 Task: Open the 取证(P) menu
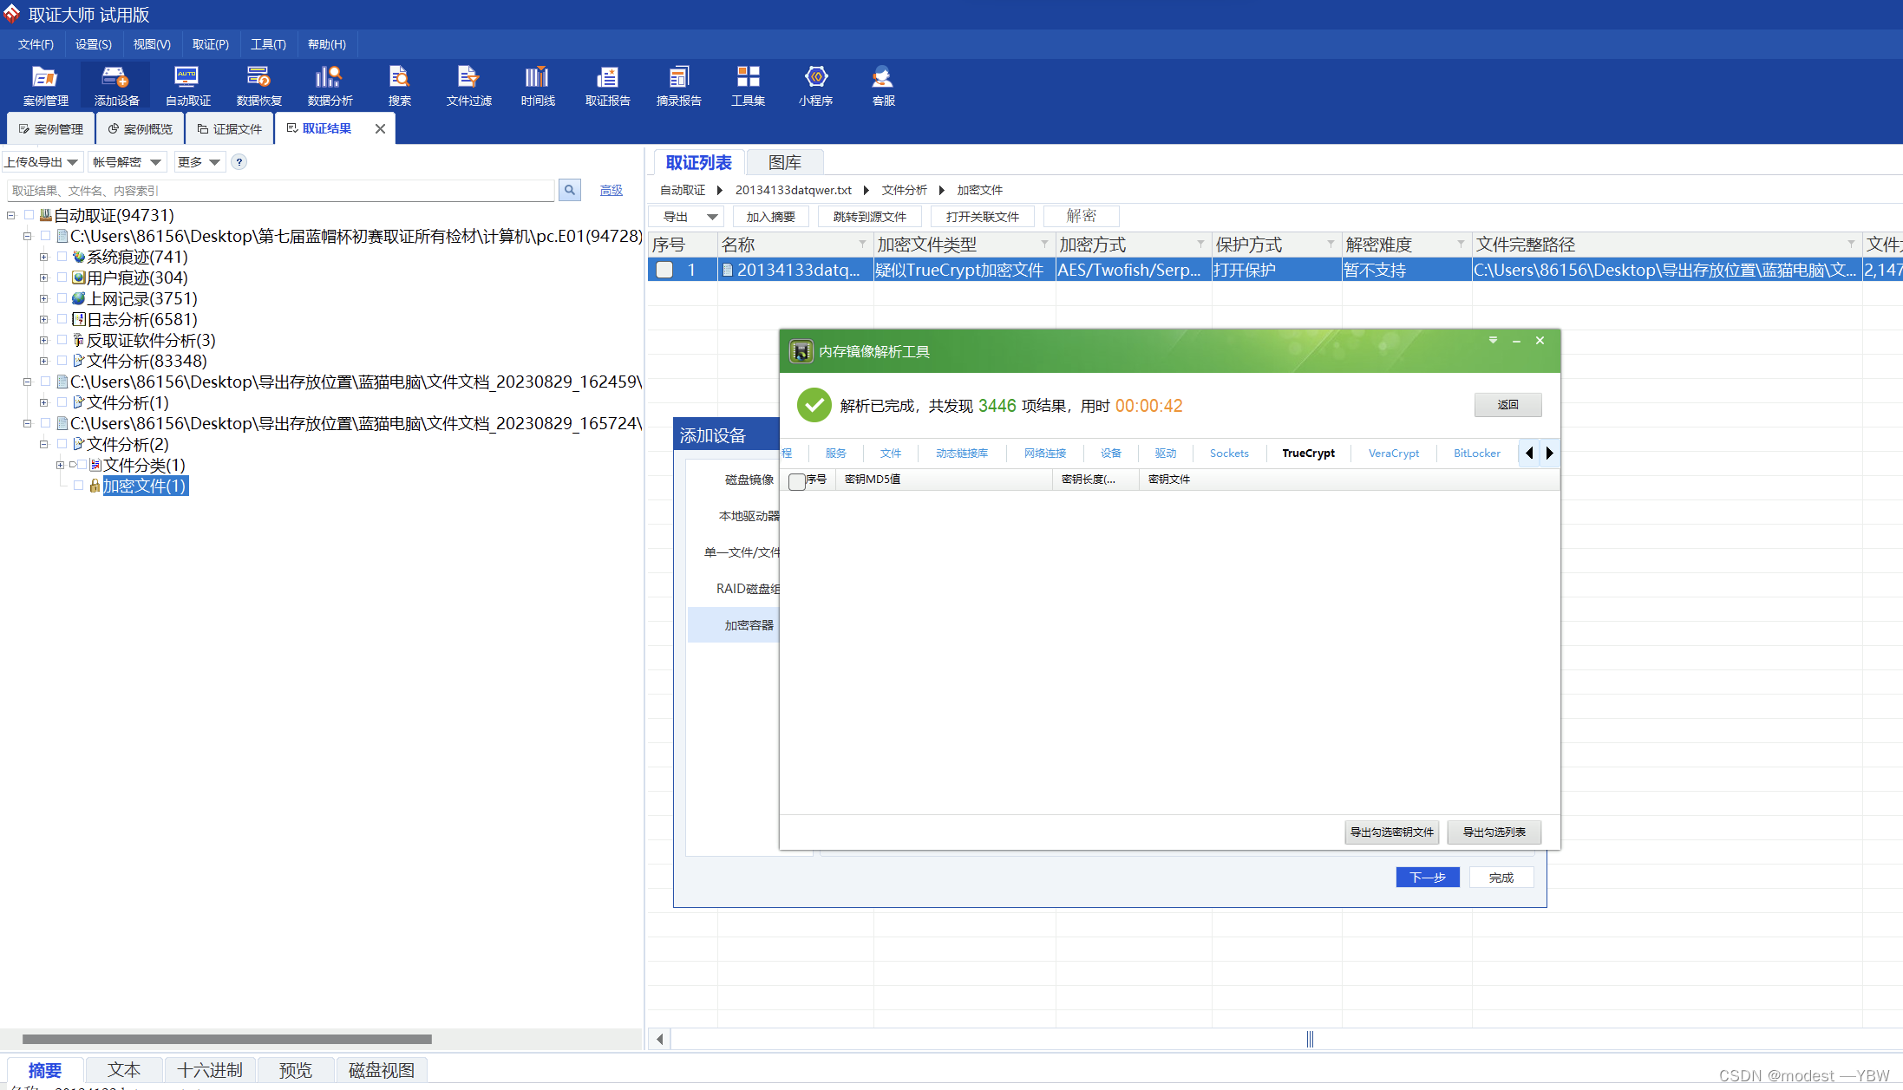[210, 44]
